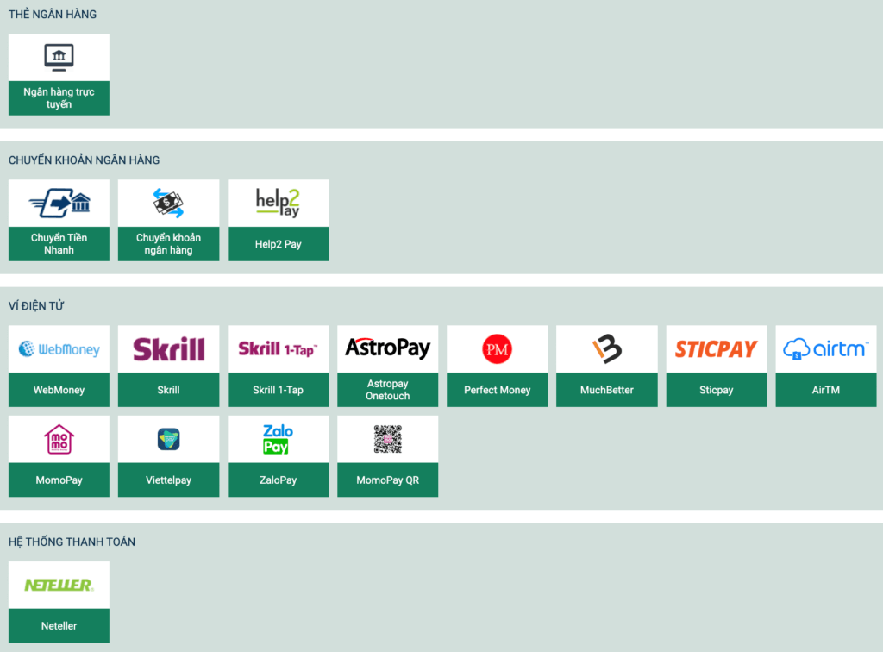Click the 'HỆ THỐNG THANH TOÁN' section heading
Viewport: 883px width, 652px height.
coord(72,542)
